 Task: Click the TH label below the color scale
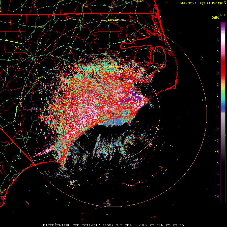[217, 196]
